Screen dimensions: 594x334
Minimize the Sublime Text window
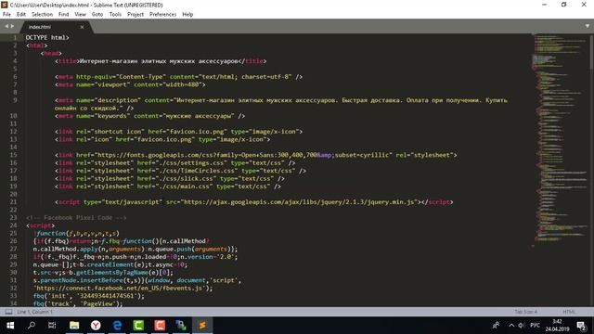[545, 5]
